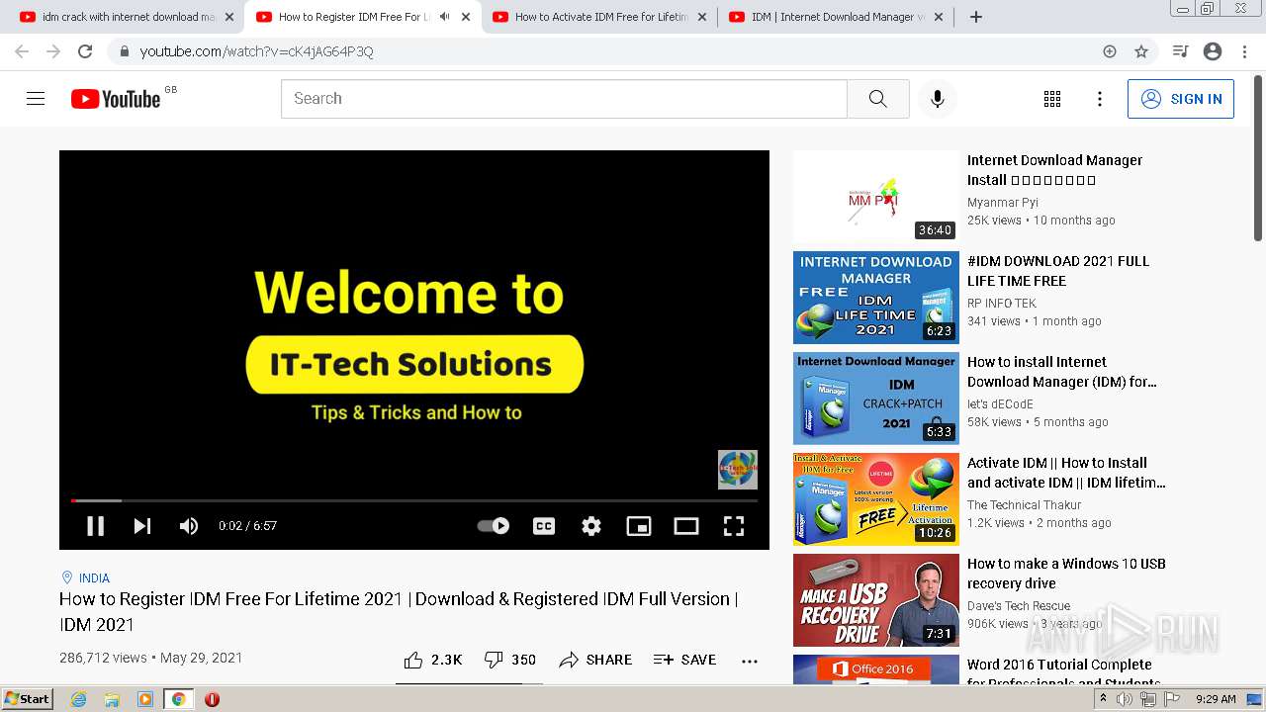Open more actions ellipsis below video
The image size is (1266, 712).
pos(750,661)
